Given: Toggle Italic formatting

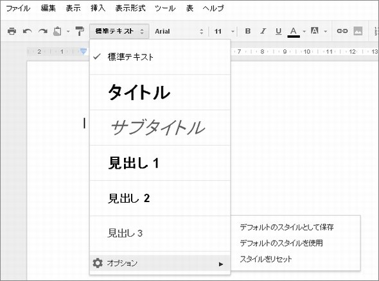Looking at the screenshot, I should [x=263, y=31].
